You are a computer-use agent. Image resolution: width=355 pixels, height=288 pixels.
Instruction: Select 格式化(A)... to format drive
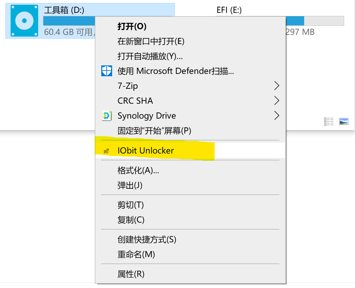[x=138, y=170]
